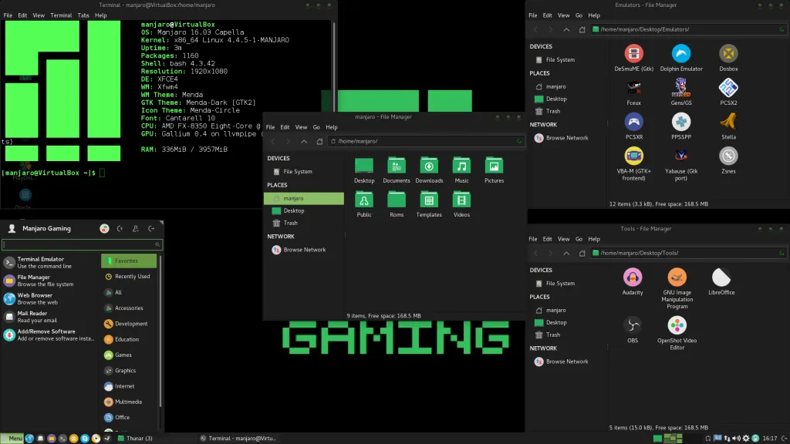The image size is (790, 444).
Task: Open the Go menu in the file manager
Action: [316, 126]
